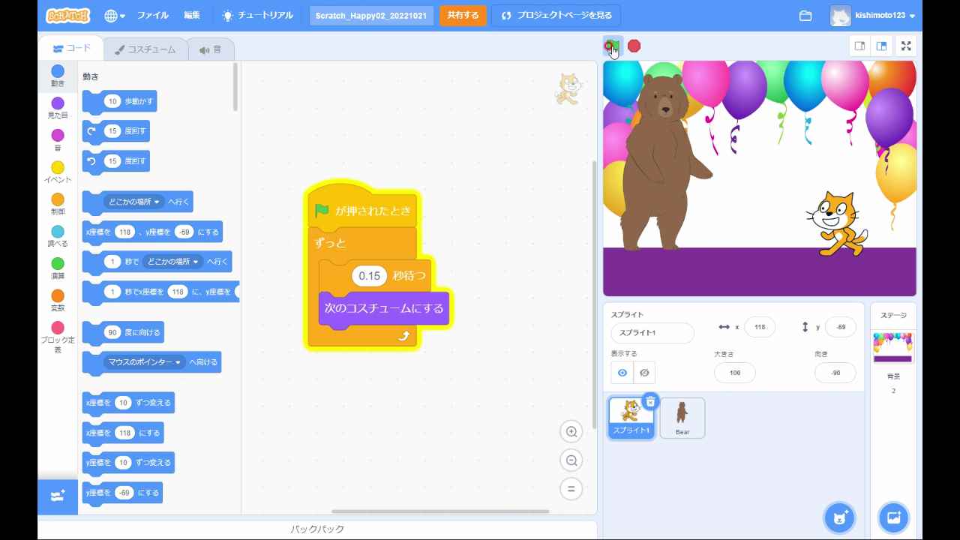The image size is (960, 540).
Task: Click the 0.15 value in wait block
Action: point(369,276)
